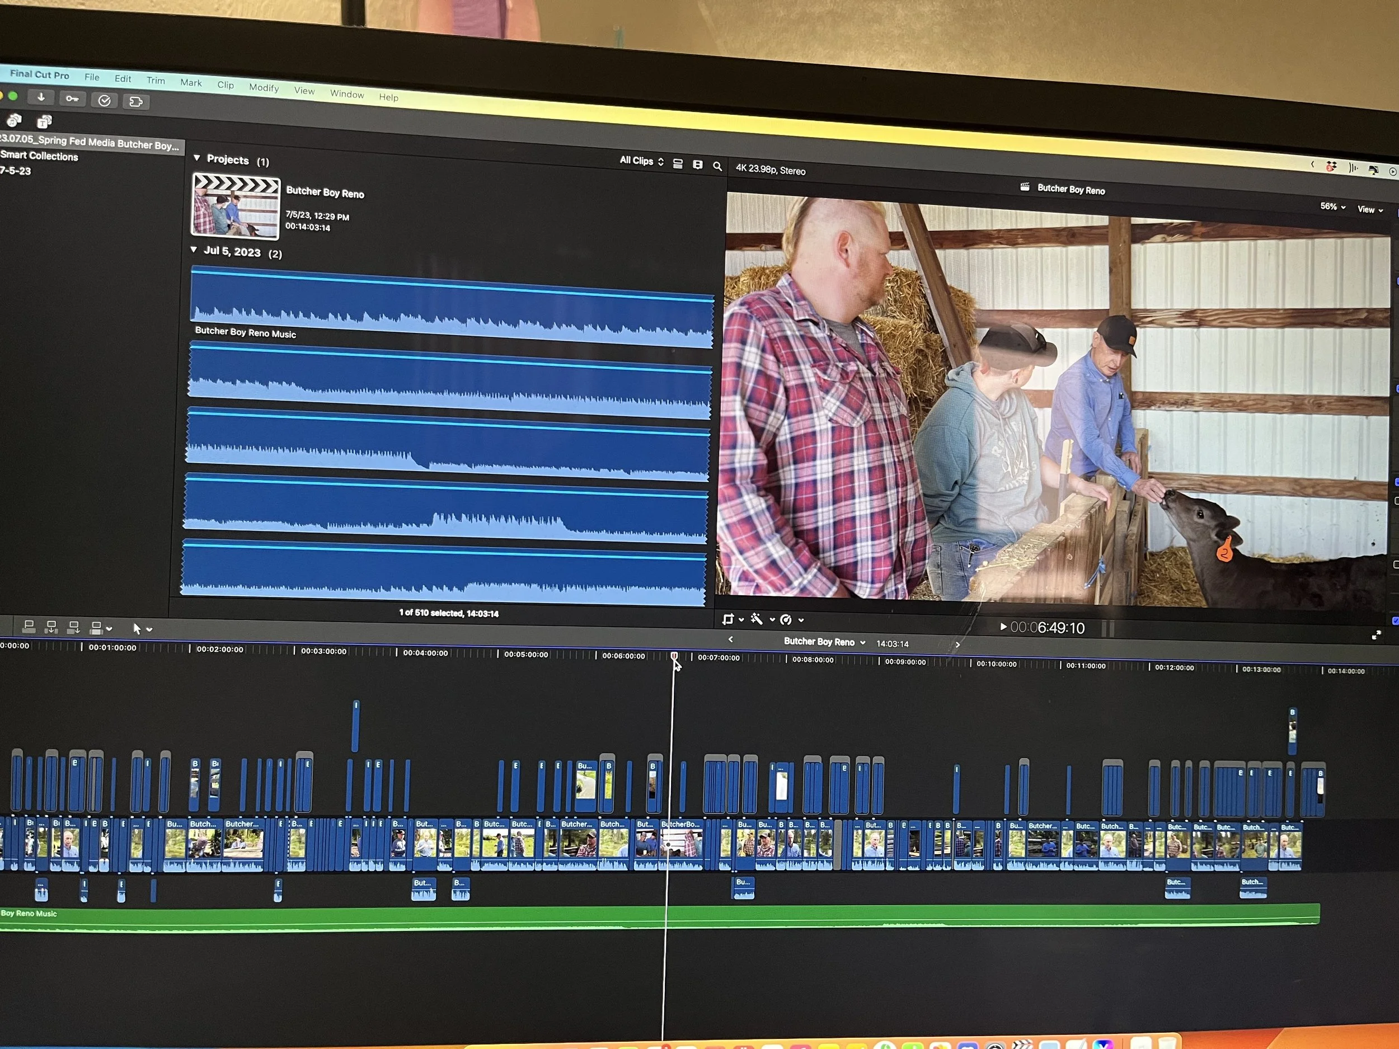Image resolution: width=1399 pixels, height=1049 pixels.
Task: Enter full screen viewer playback
Action: (x=1376, y=635)
